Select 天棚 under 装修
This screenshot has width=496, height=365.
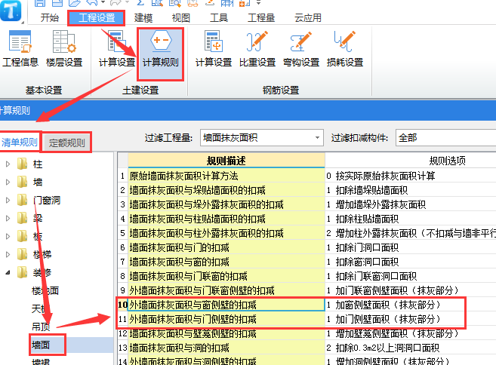pyautogui.click(x=39, y=308)
